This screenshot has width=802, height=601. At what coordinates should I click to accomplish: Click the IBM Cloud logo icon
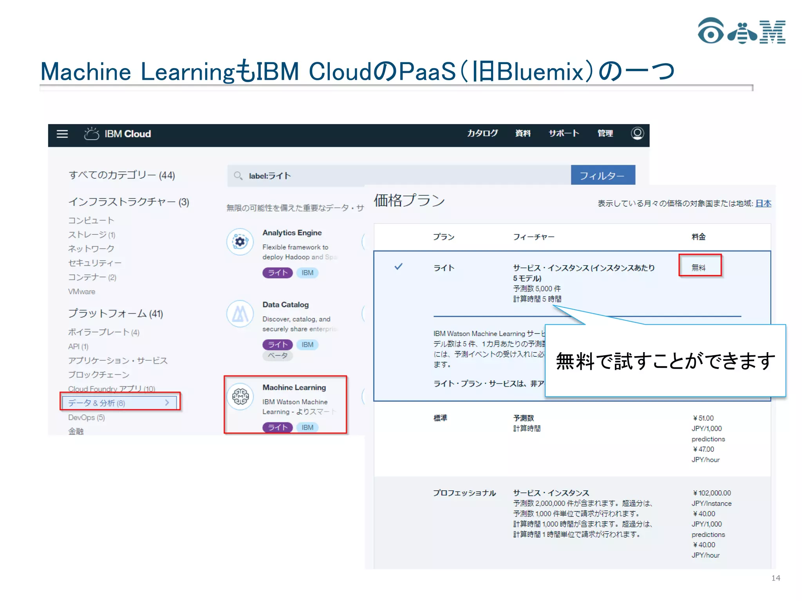pos(91,134)
